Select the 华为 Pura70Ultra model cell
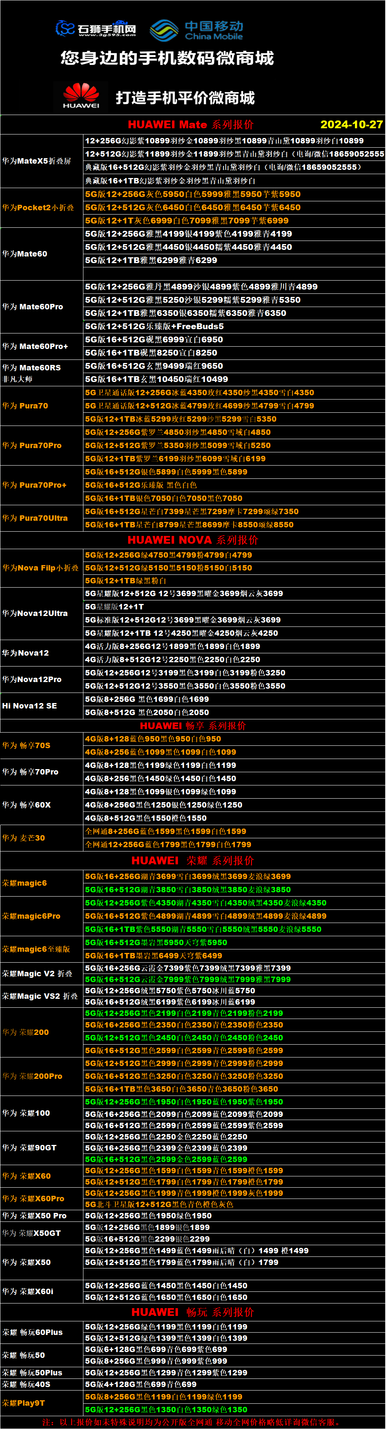The height and width of the screenshot is (1429, 386). click(x=42, y=518)
